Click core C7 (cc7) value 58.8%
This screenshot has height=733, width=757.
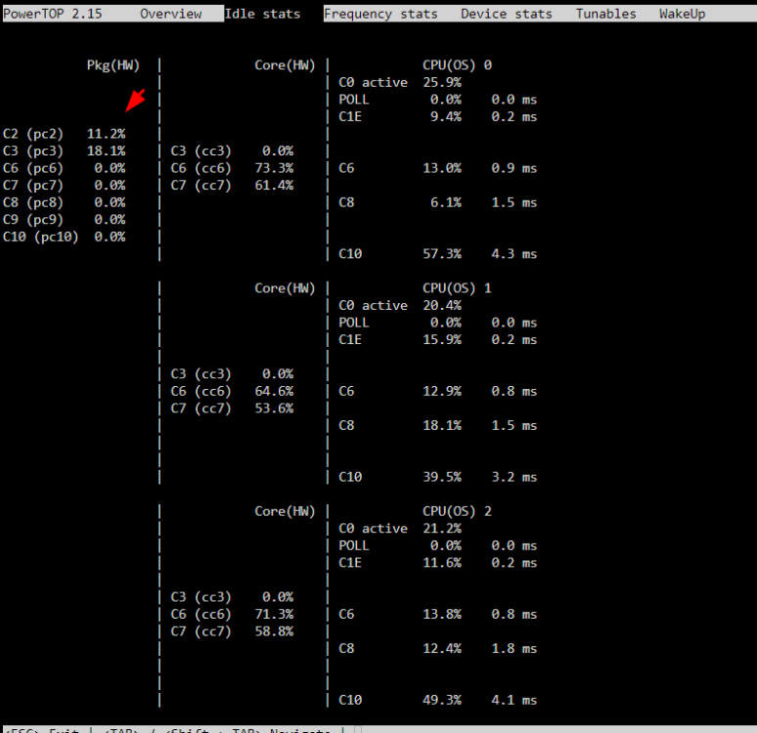tap(274, 631)
